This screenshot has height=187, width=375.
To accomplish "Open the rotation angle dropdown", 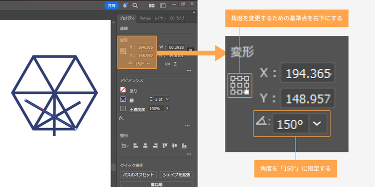I will coord(148,64).
